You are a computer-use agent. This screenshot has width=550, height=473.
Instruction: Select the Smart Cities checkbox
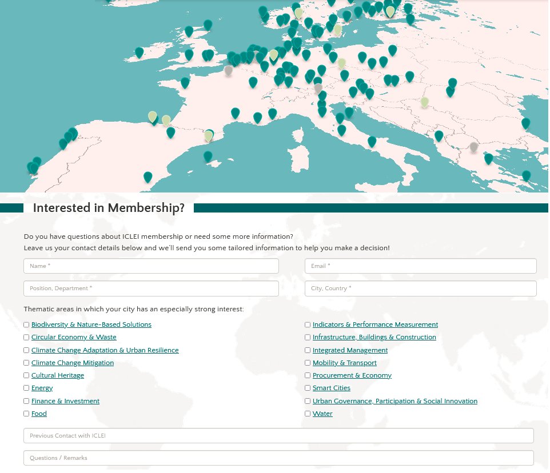pyautogui.click(x=308, y=388)
